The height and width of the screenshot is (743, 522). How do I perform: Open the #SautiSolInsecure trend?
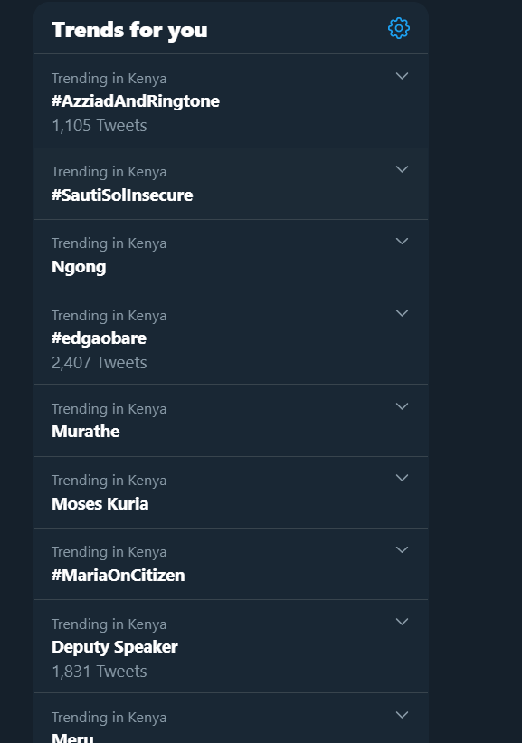tap(123, 195)
